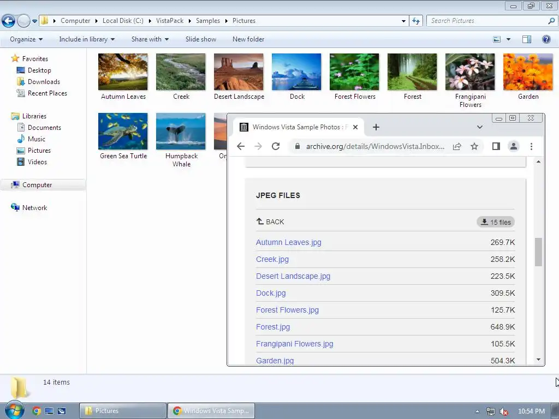Viewport: 559px width, 419px height.
Task: Toggle the preview pane
Action: point(527,39)
